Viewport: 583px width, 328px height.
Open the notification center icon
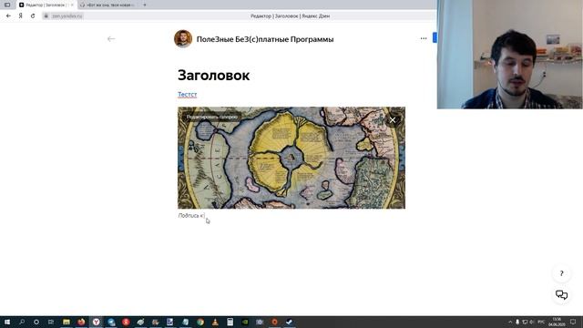[x=573, y=322]
